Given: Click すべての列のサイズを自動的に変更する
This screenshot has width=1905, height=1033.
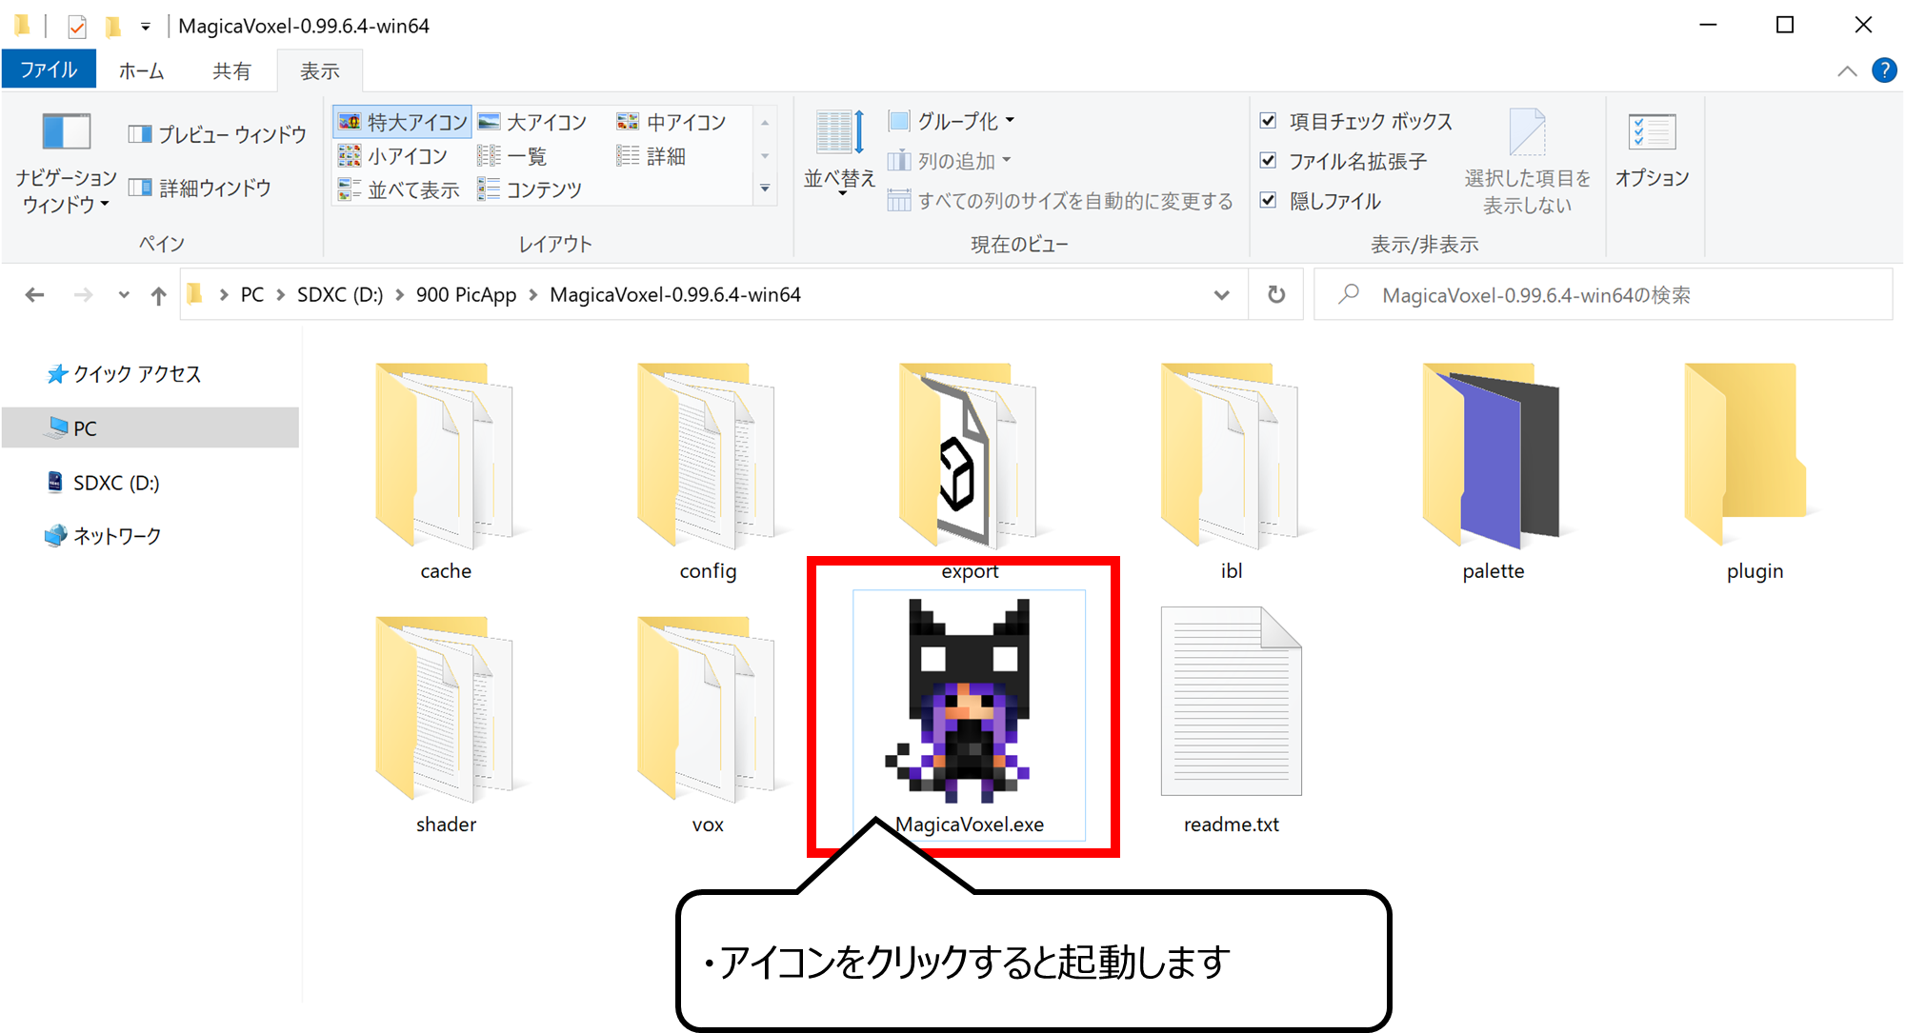Looking at the screenshot, I should coord(1060,201).
